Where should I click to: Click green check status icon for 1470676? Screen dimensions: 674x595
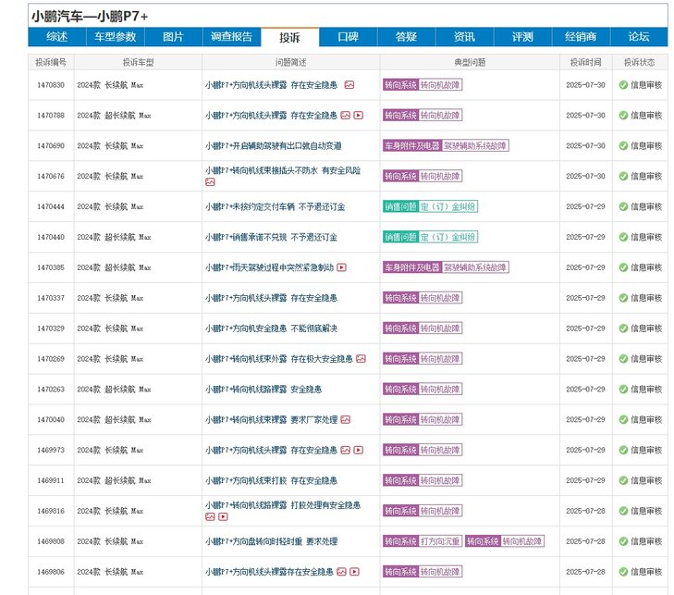point(623,177)
